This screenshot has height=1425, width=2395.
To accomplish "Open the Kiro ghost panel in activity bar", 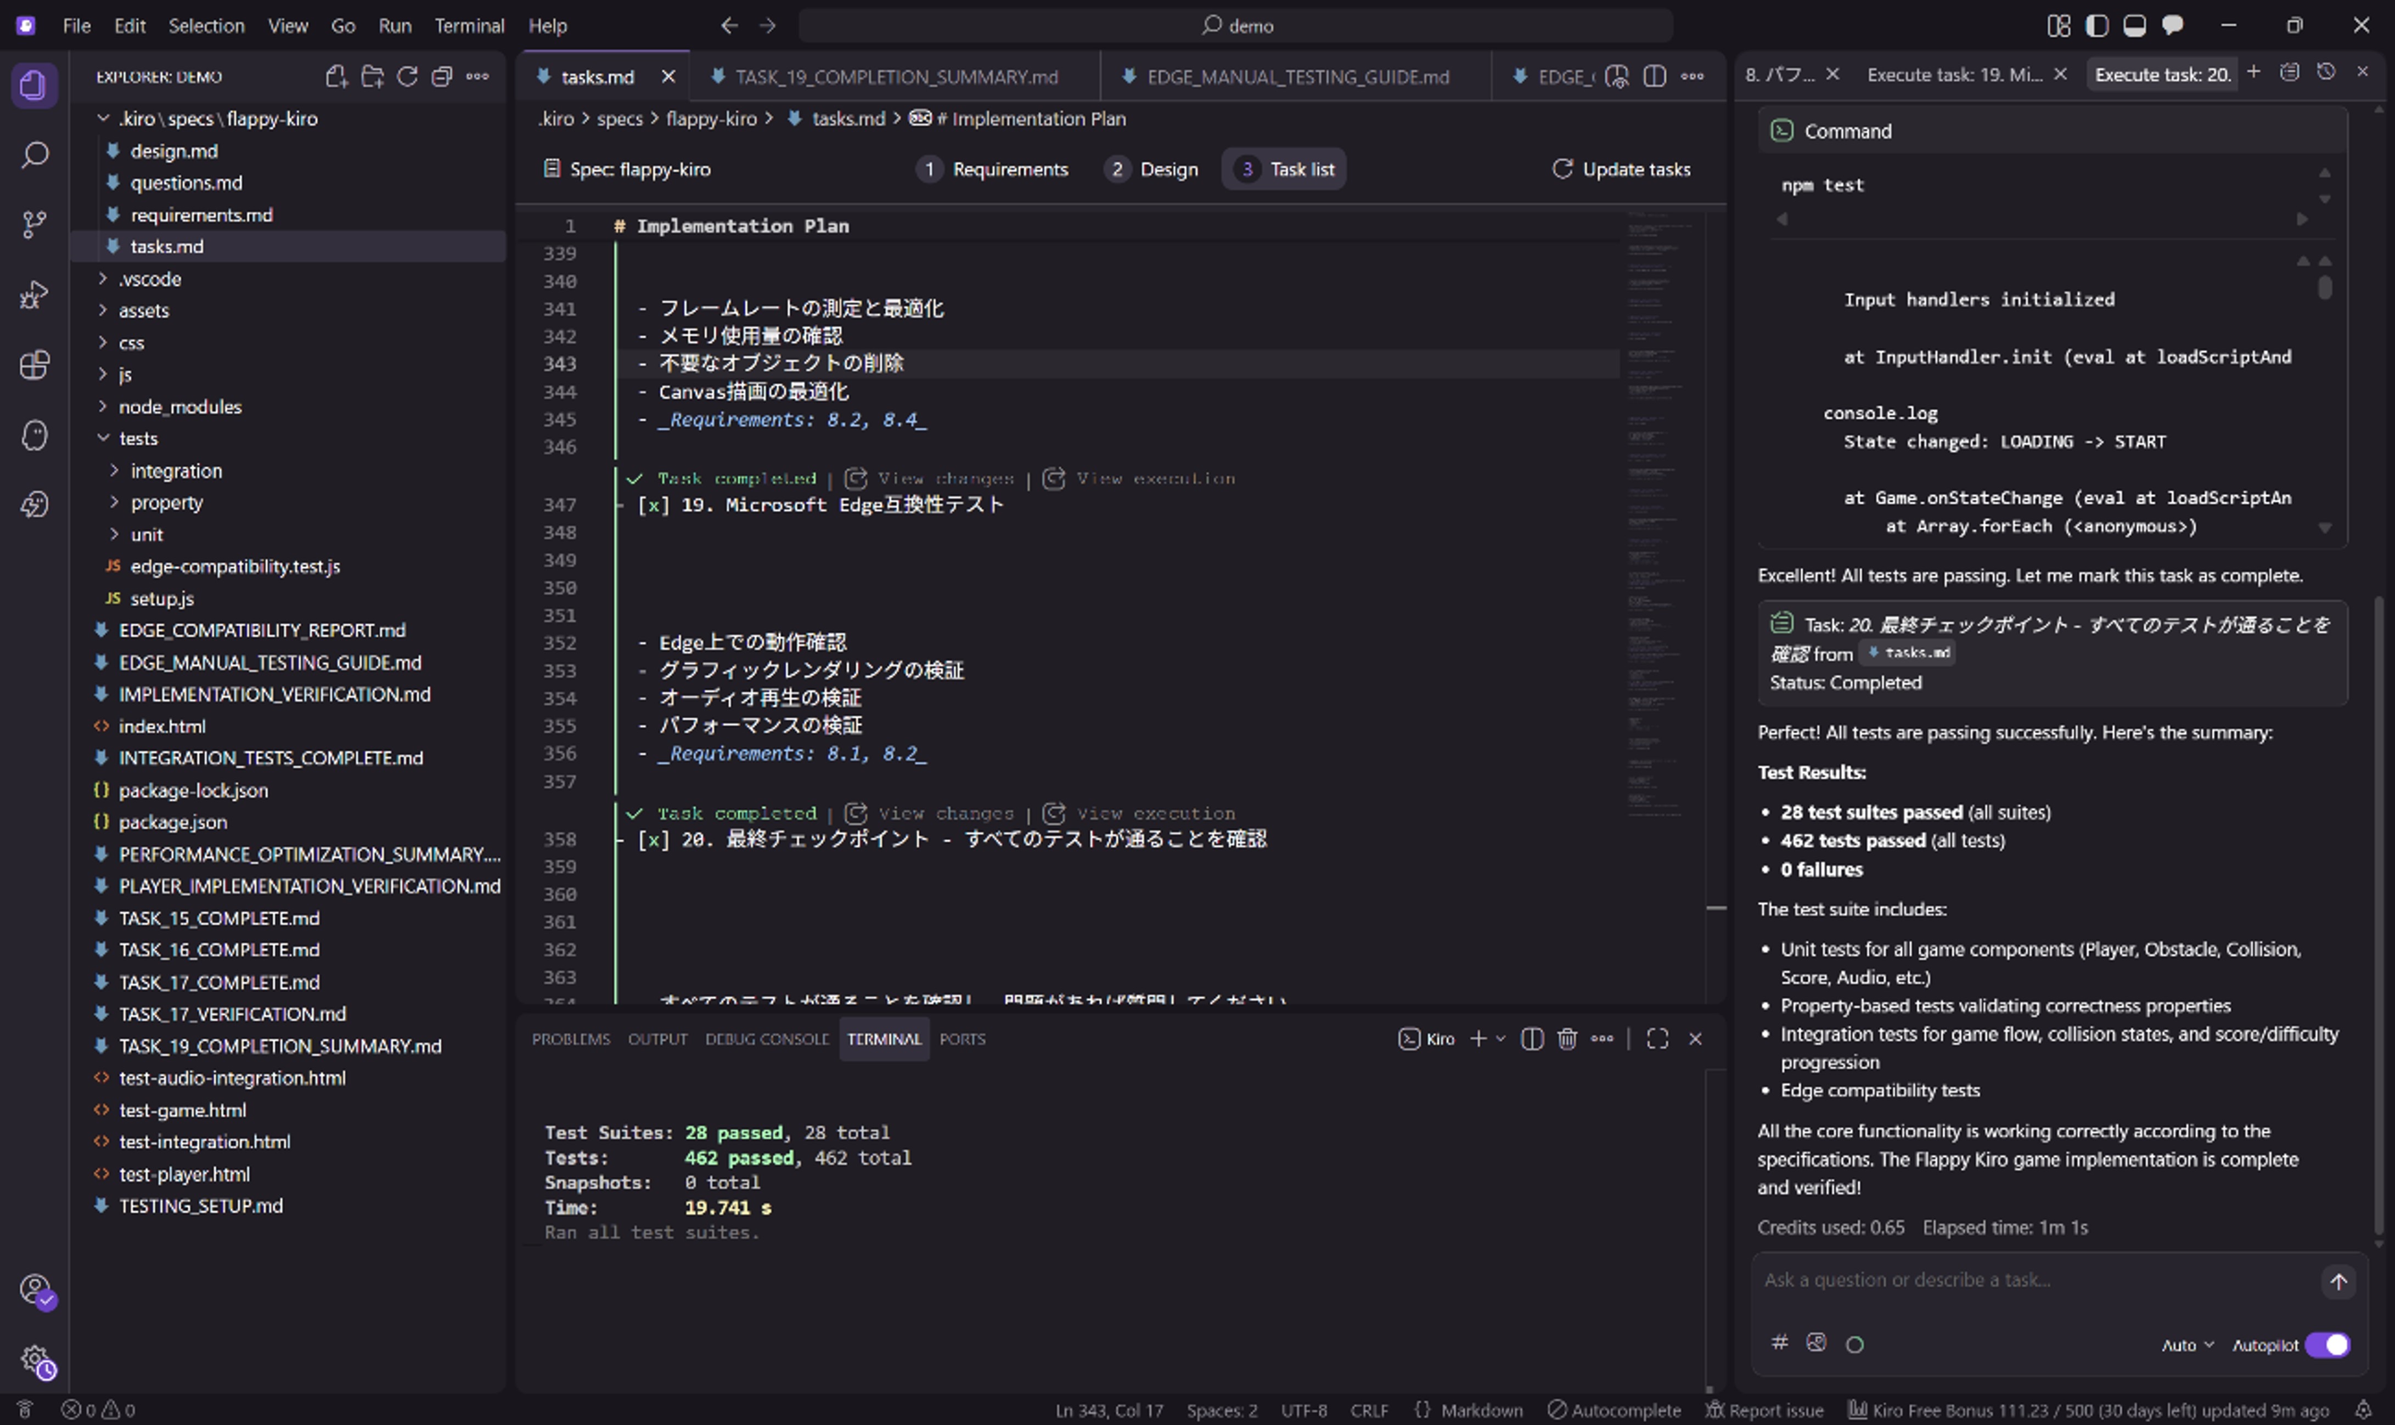I will [35, 435].
